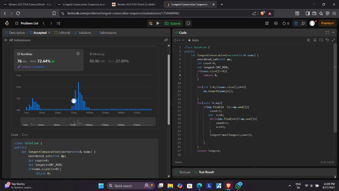This screenshot has width=339, height=191.
Task: Toggle the Auto lock setting
Action: tap(194, 40)
